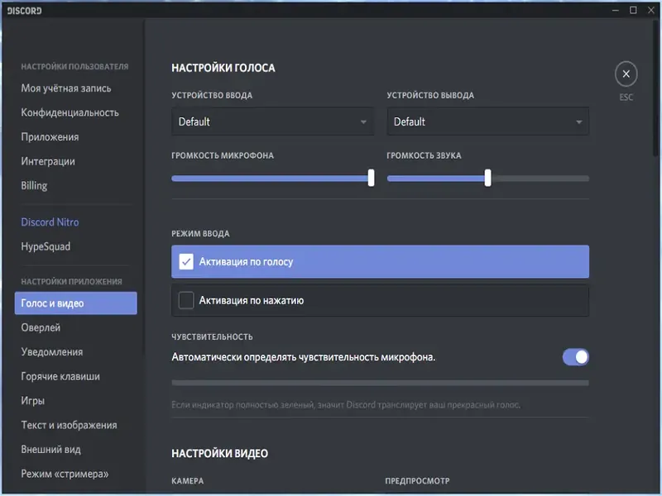The image size is (662, 496).
Task: Open Внешний вид settings
Action: [x=51, y=449]
